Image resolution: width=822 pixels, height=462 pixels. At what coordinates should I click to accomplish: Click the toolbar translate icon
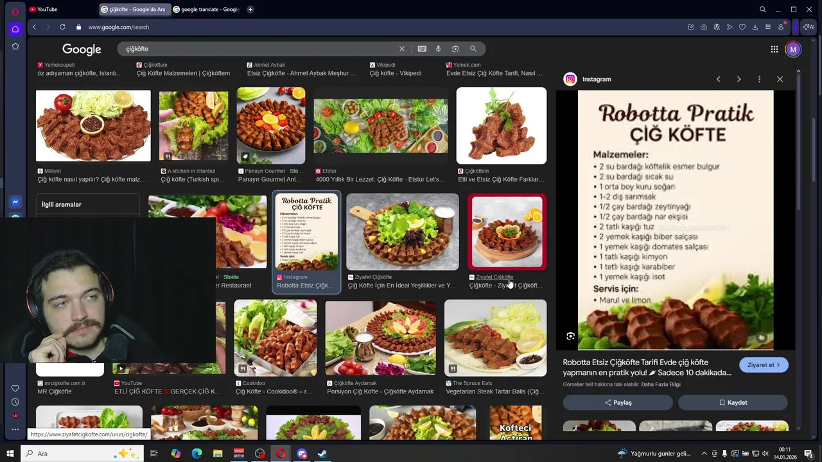coord(717,27)
